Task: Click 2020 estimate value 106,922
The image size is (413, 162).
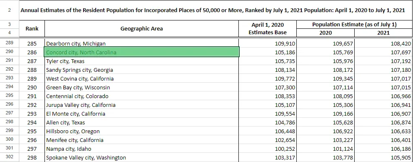Action: click(326, 132)
